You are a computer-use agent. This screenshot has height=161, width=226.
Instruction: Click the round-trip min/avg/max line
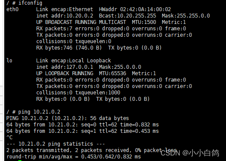73,157
